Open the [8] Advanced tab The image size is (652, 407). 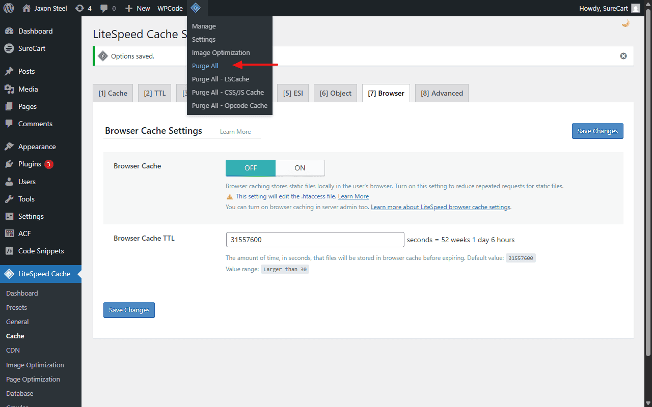click(x=442, y=93)
